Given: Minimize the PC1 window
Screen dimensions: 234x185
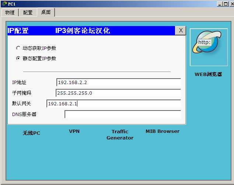Looking at the screenshot, I should tap(220, 4).
